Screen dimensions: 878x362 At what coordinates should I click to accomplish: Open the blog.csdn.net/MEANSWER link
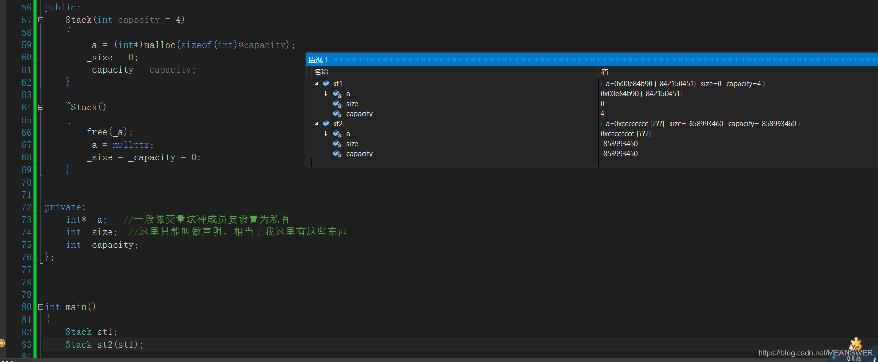pyautogui.click(x=815, y=353)
